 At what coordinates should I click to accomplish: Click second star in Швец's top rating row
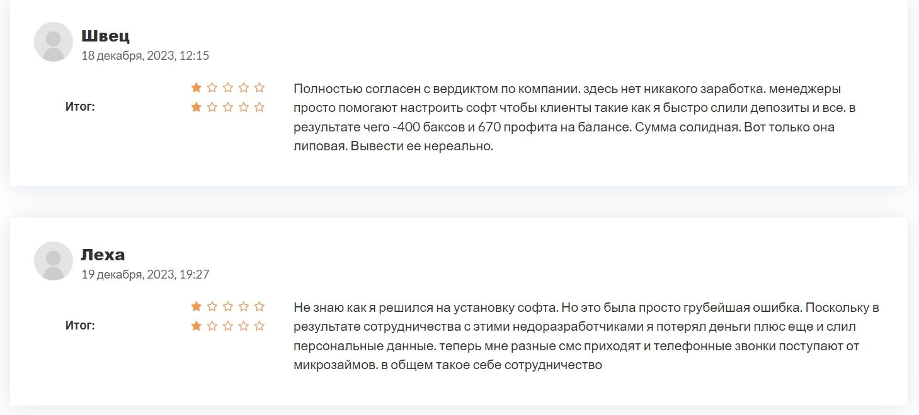click(212, 87)
